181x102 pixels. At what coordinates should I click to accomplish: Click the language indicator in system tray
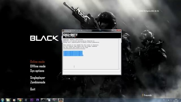[x=164, y=100]
